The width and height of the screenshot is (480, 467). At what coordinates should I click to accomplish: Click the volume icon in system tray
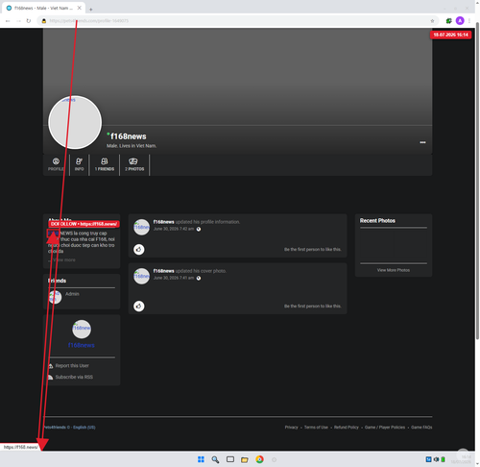pos(436,459)
